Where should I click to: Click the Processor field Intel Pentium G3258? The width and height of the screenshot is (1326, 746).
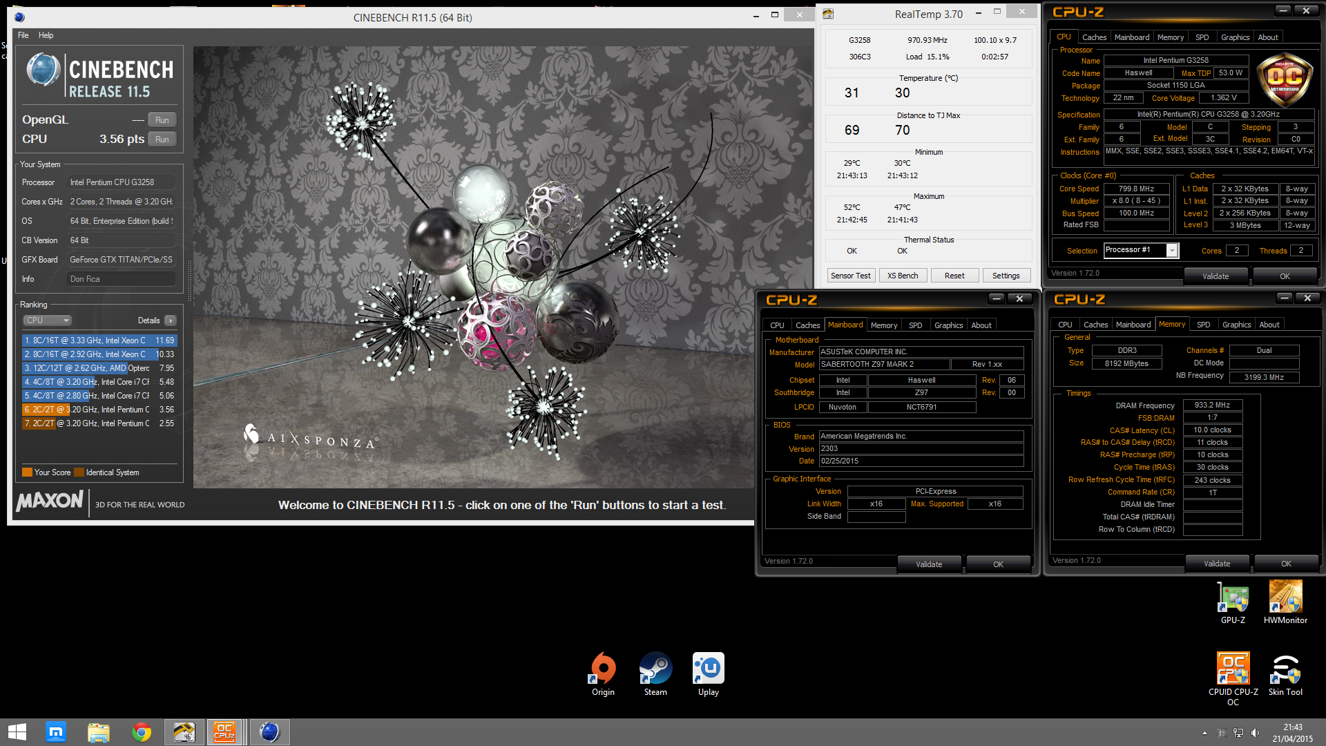tap(122, 182)
